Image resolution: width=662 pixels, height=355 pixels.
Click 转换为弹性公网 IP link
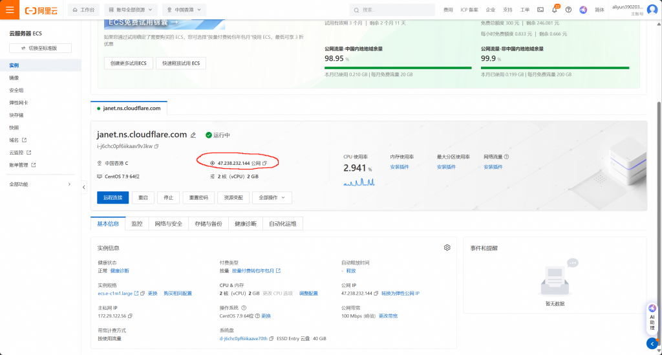(400, 294)
